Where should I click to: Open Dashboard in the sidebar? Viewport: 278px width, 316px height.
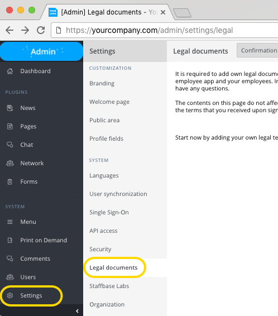(x=41, y=71)
